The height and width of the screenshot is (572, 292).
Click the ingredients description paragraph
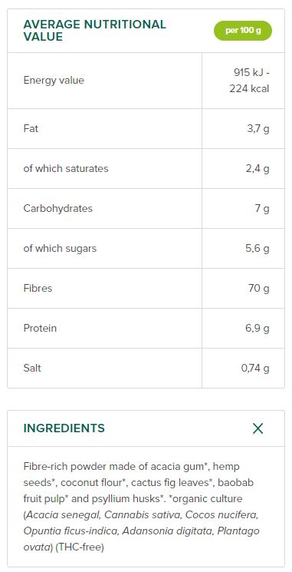142,507
